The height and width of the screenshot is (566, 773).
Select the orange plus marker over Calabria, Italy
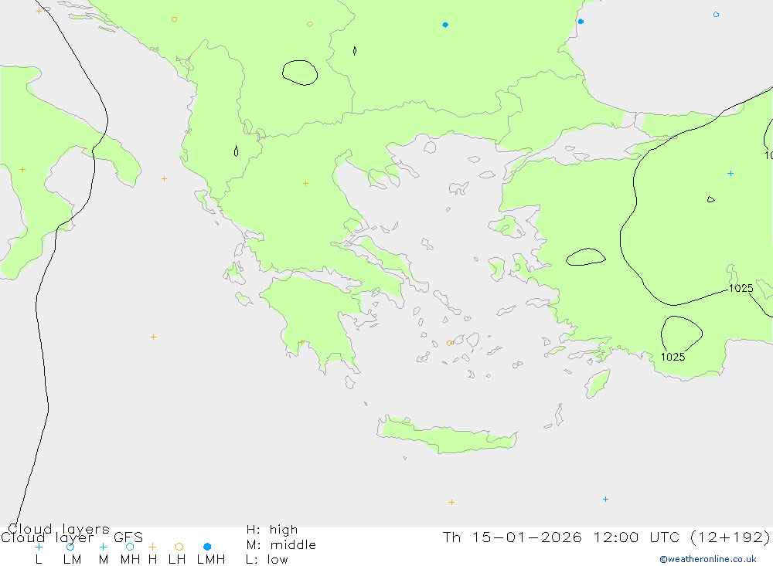pos(22,169)
